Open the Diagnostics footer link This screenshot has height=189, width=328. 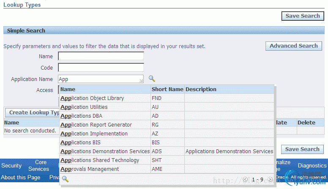[x=312, y=166]
